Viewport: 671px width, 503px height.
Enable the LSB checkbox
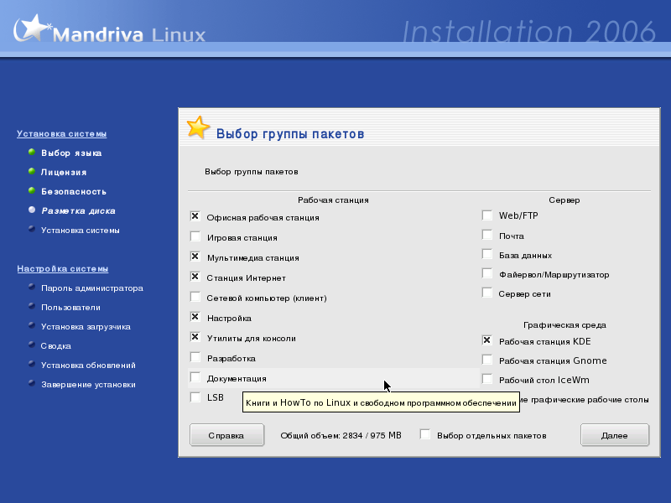coord(195,397)
